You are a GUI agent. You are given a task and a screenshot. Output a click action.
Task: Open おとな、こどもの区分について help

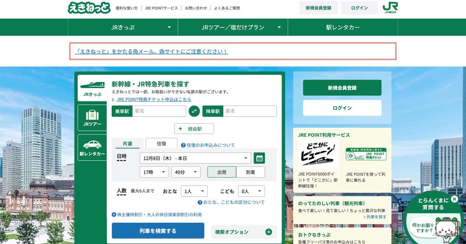point(231,202)
